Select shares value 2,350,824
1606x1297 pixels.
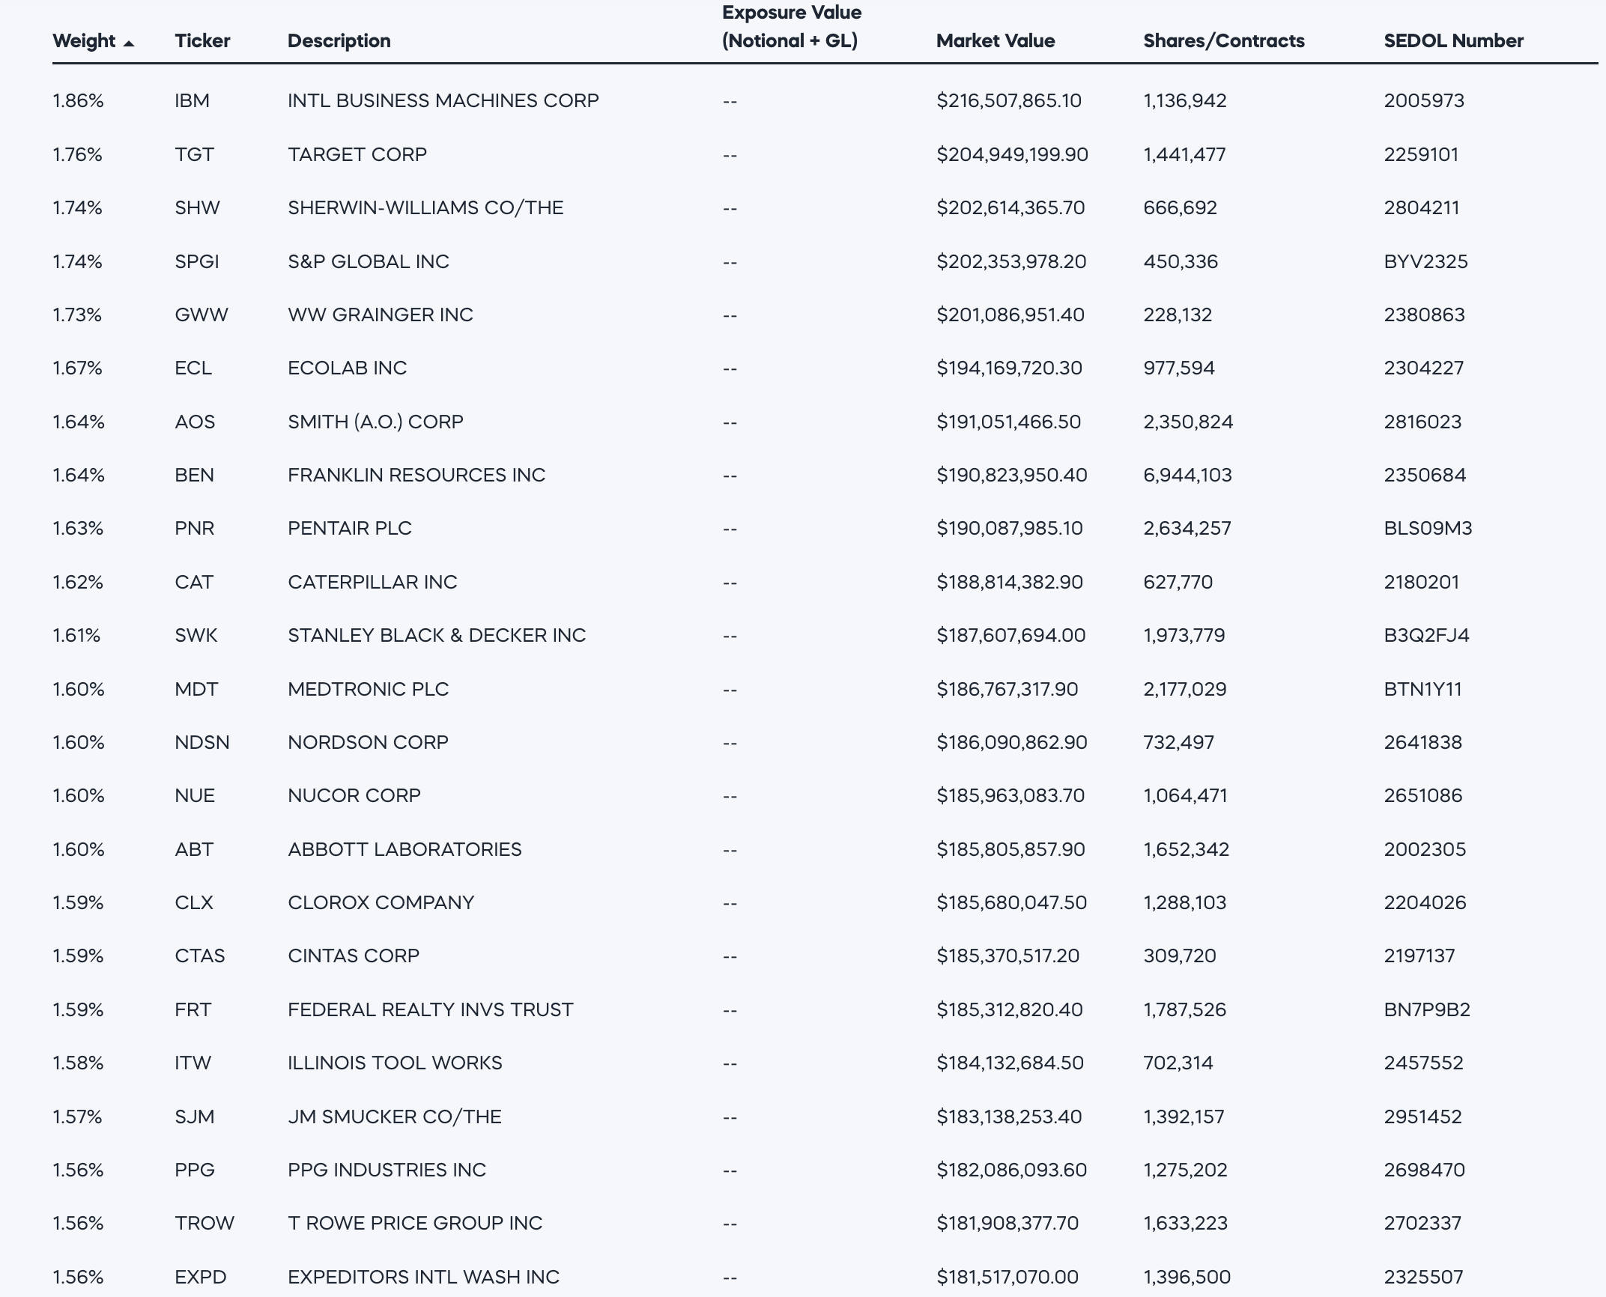[x=1188, y=422]
